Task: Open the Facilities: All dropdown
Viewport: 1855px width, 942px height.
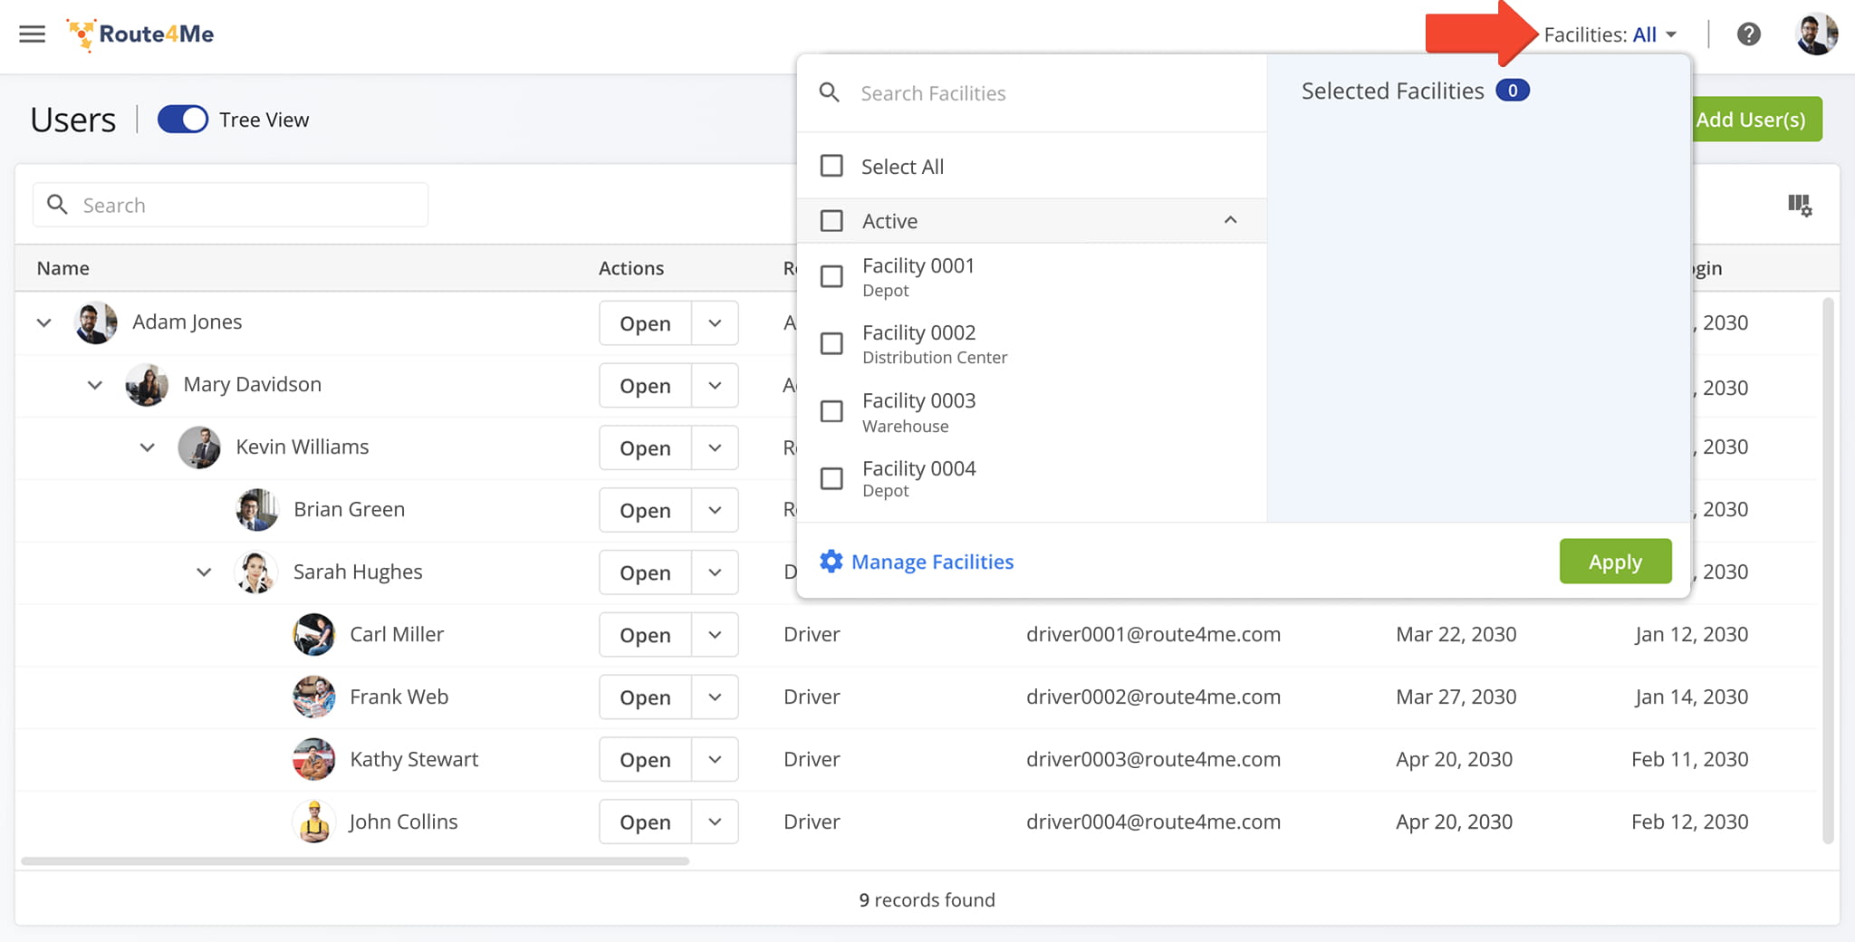Action: coord(1610,34)
